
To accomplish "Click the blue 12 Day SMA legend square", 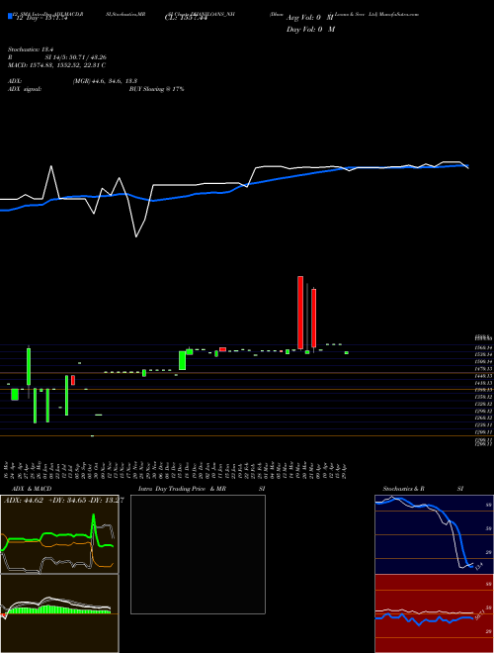I will point(10,16).
